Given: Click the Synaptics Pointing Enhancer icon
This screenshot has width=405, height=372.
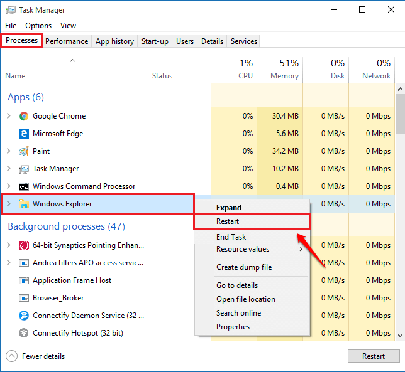Looking at the screenshot, I should point(24,245).
